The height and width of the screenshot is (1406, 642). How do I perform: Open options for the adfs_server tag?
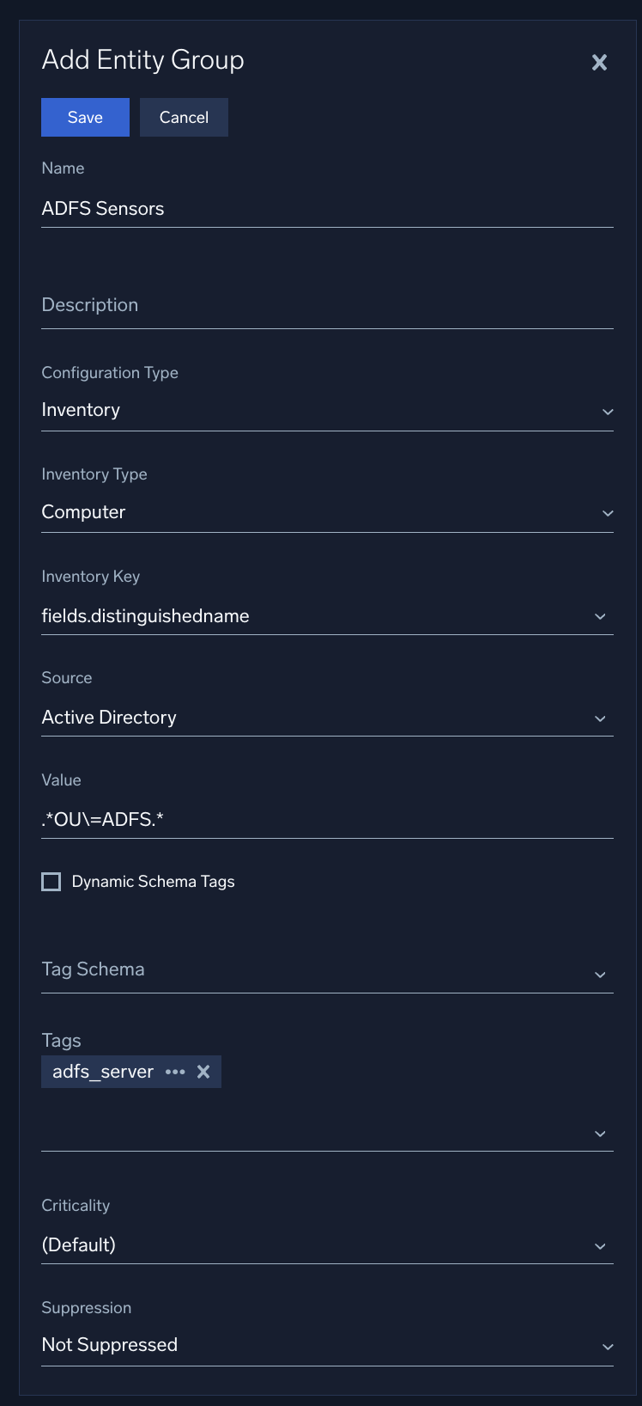(176, 1072)
